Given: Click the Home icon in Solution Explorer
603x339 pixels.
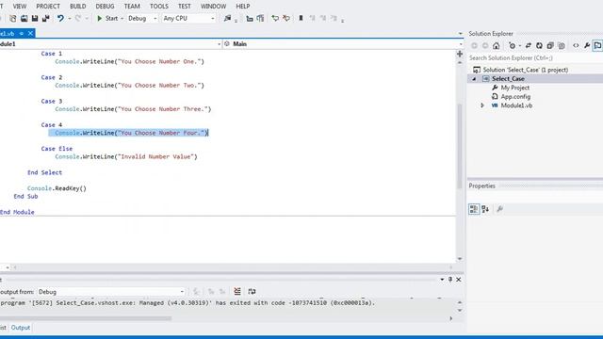Looking at the screenshot, I should (497, 46).
